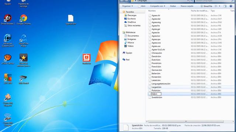236x132 pixels.
Task: Select the Agree.chi file
Action: click(x=155, y=15)
